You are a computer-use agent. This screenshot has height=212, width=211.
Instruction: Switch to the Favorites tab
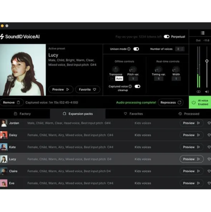click(x=133, y=114)
